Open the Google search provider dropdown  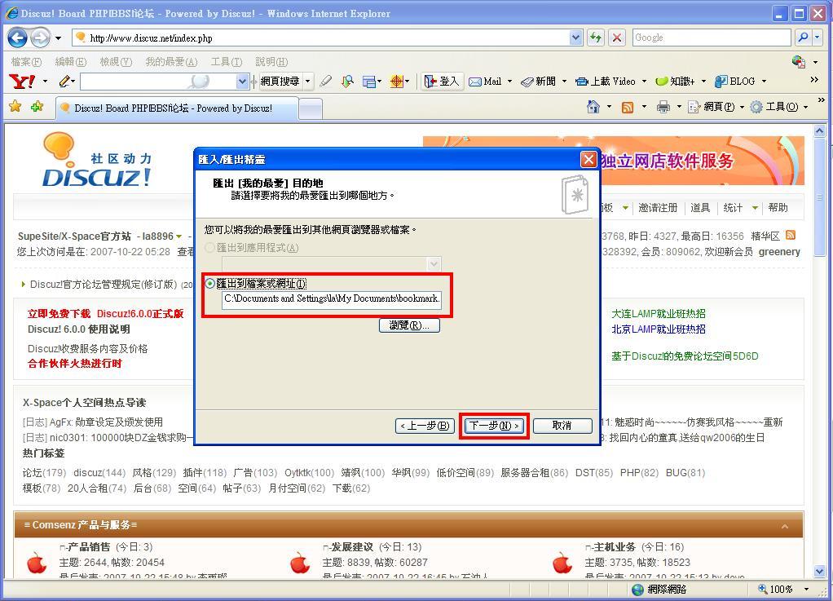818,38
